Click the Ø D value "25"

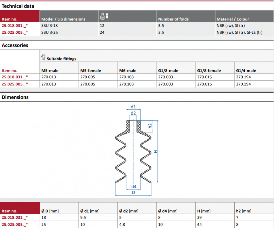[x=44, y=225]
